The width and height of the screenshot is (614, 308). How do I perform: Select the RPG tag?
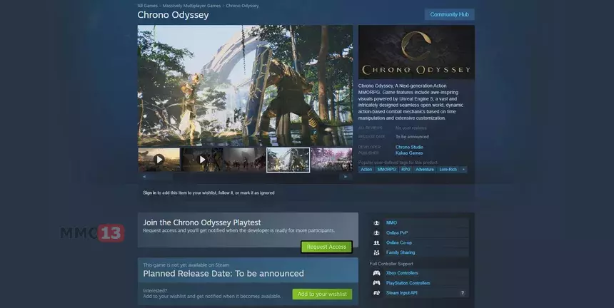(x=406, y=170)
